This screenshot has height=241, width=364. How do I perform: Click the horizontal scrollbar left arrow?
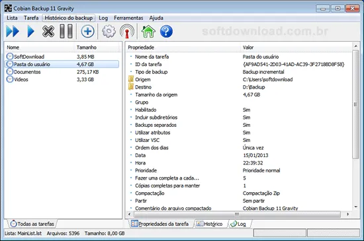coord(129,214)
